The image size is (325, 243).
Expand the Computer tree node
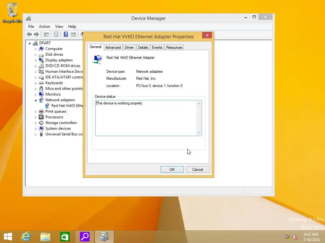click(x=36, y=49)
